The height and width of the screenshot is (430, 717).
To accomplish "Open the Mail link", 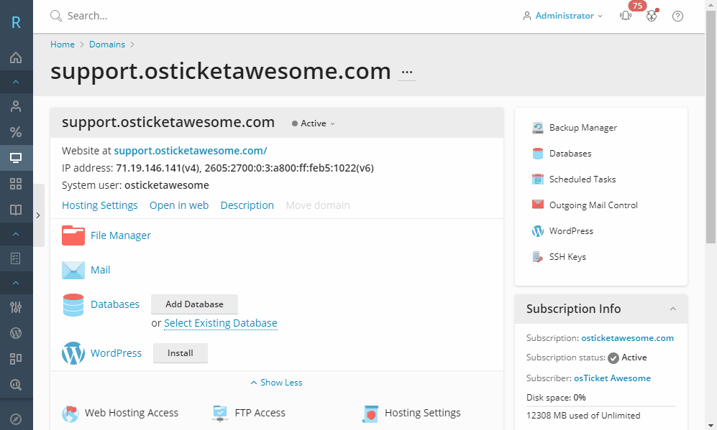I will [x=101, y=270].
